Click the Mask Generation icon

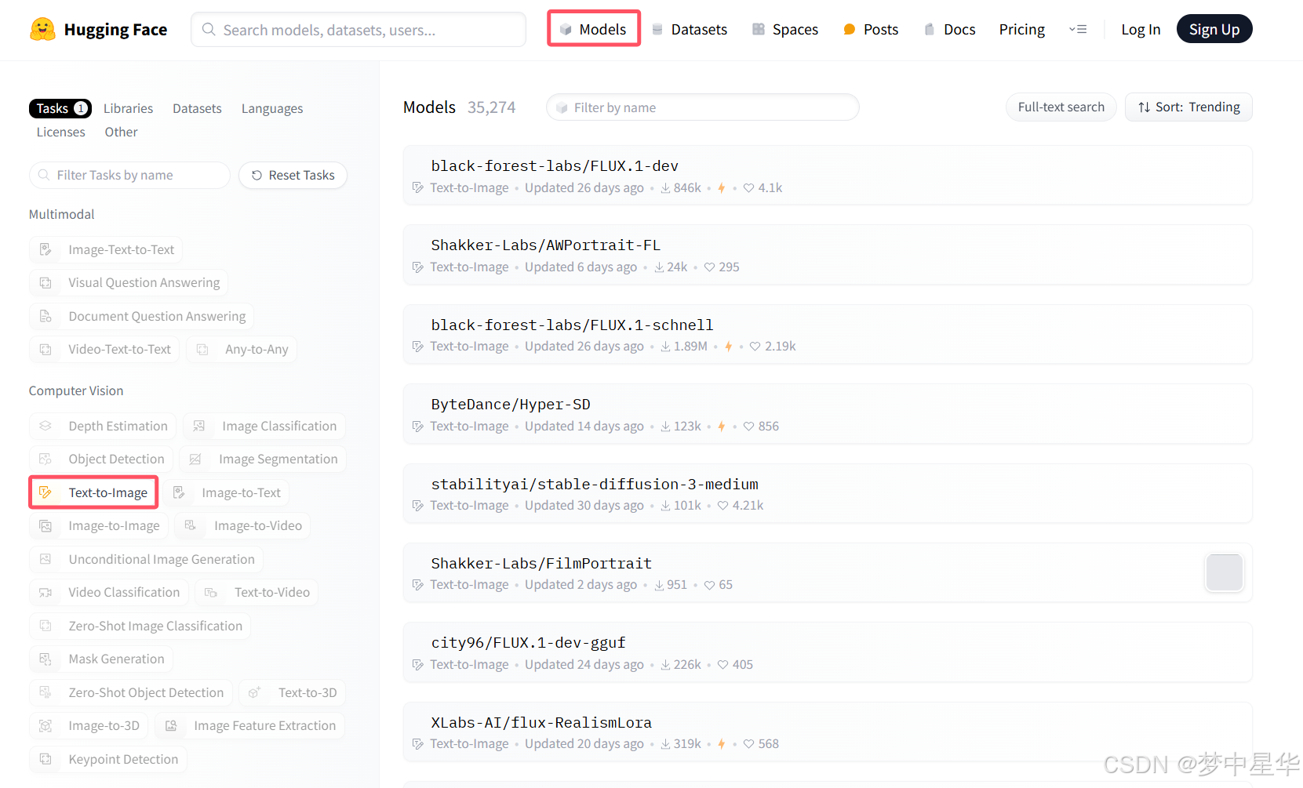click(x=45, y=659)
